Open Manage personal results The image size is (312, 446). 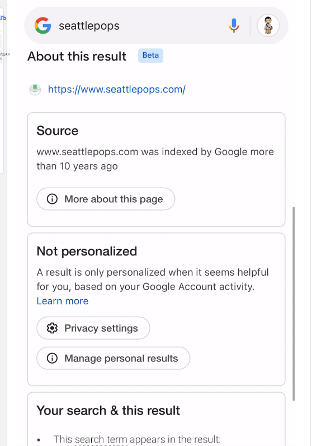tap(114, 359)
